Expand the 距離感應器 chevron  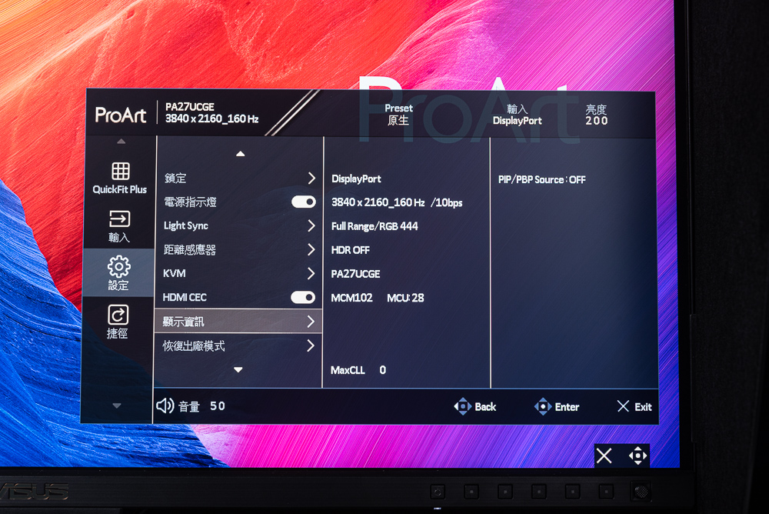pyautogui.click(x=311, y=249)
